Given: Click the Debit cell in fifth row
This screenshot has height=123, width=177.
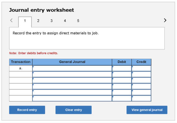Looking at the screenshot, I should 122,92.
